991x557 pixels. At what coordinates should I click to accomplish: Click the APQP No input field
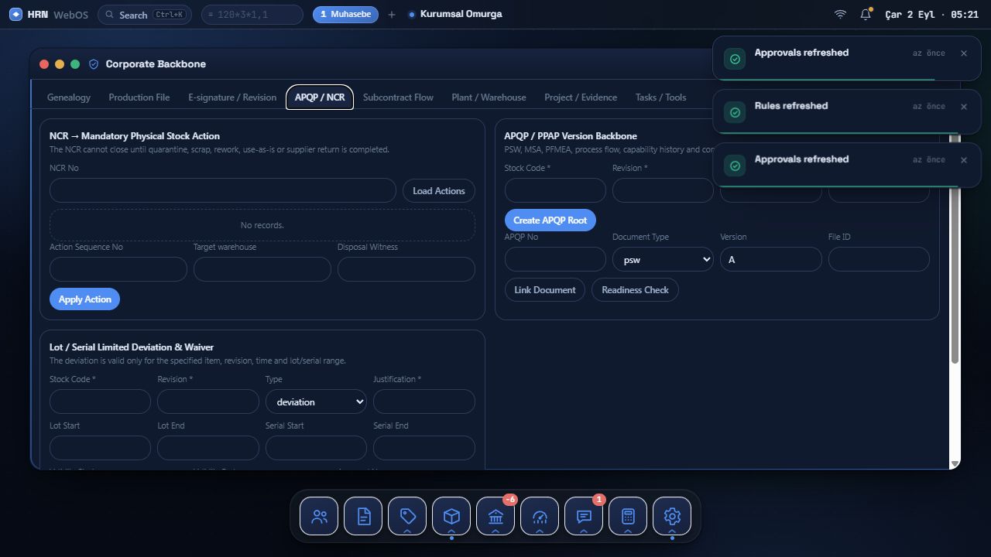[x=555, y=259]
